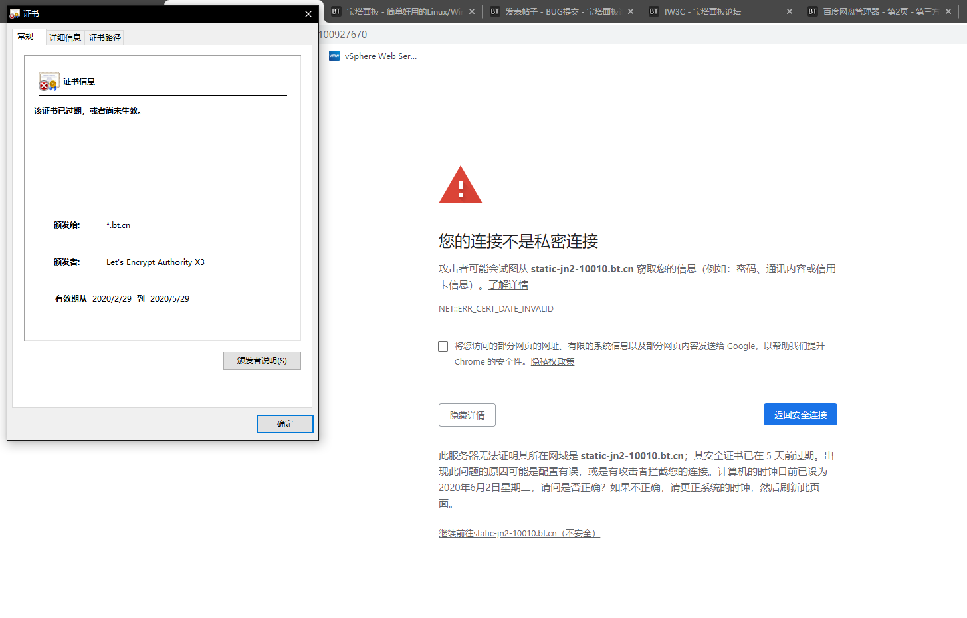Select the issued-to value *.bt.cn
Screen dimensions: 967x618
click(118, 225)
